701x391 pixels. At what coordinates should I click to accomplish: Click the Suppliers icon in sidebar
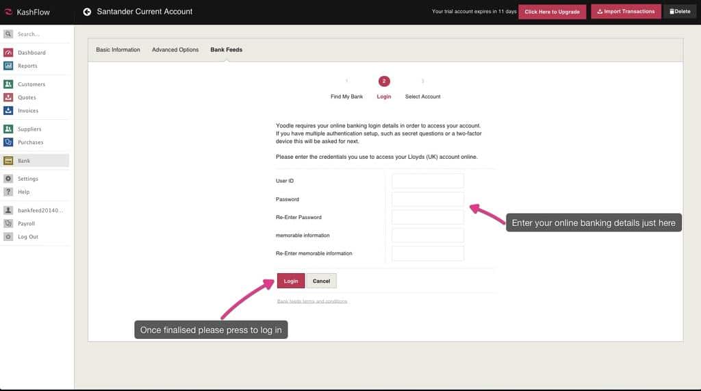(8, 129)
